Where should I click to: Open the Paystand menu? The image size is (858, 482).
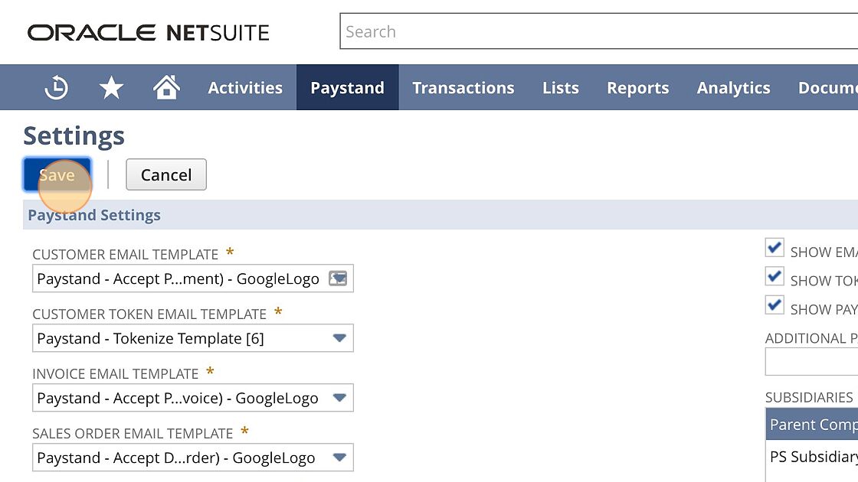pos(348,87)
